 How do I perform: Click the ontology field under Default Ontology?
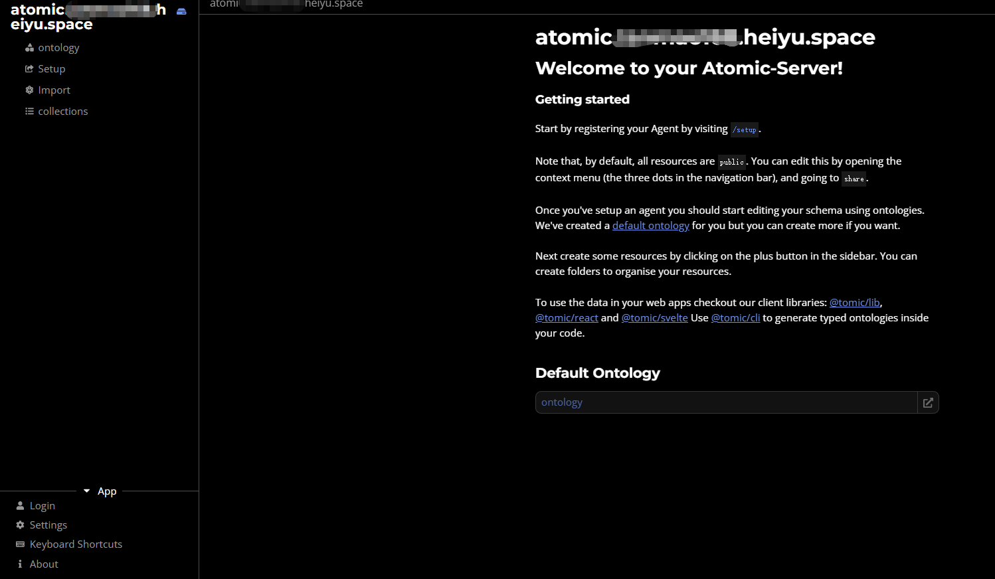pyautogui.click(x=727, y=402)
